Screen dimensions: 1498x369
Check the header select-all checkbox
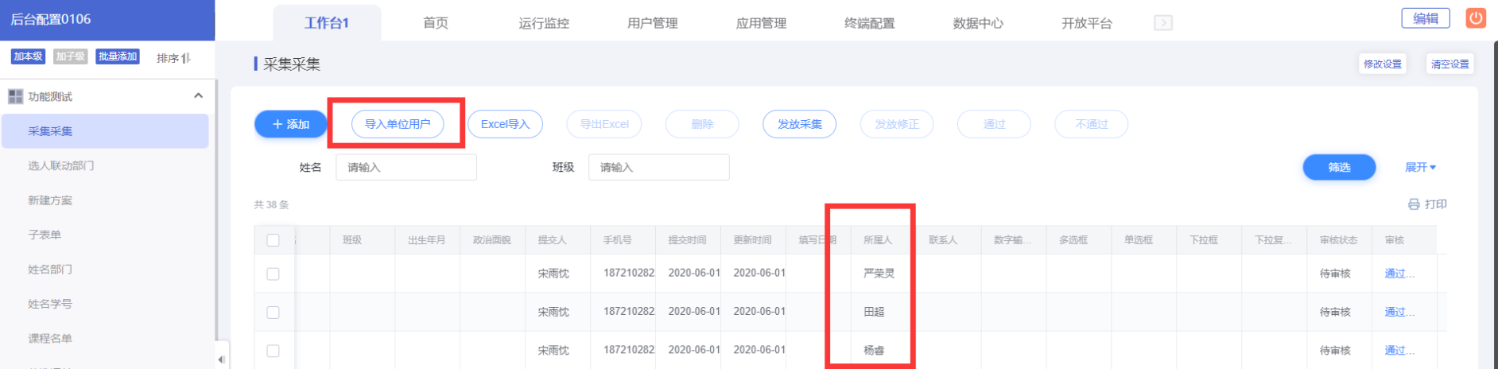click(273, 240)
